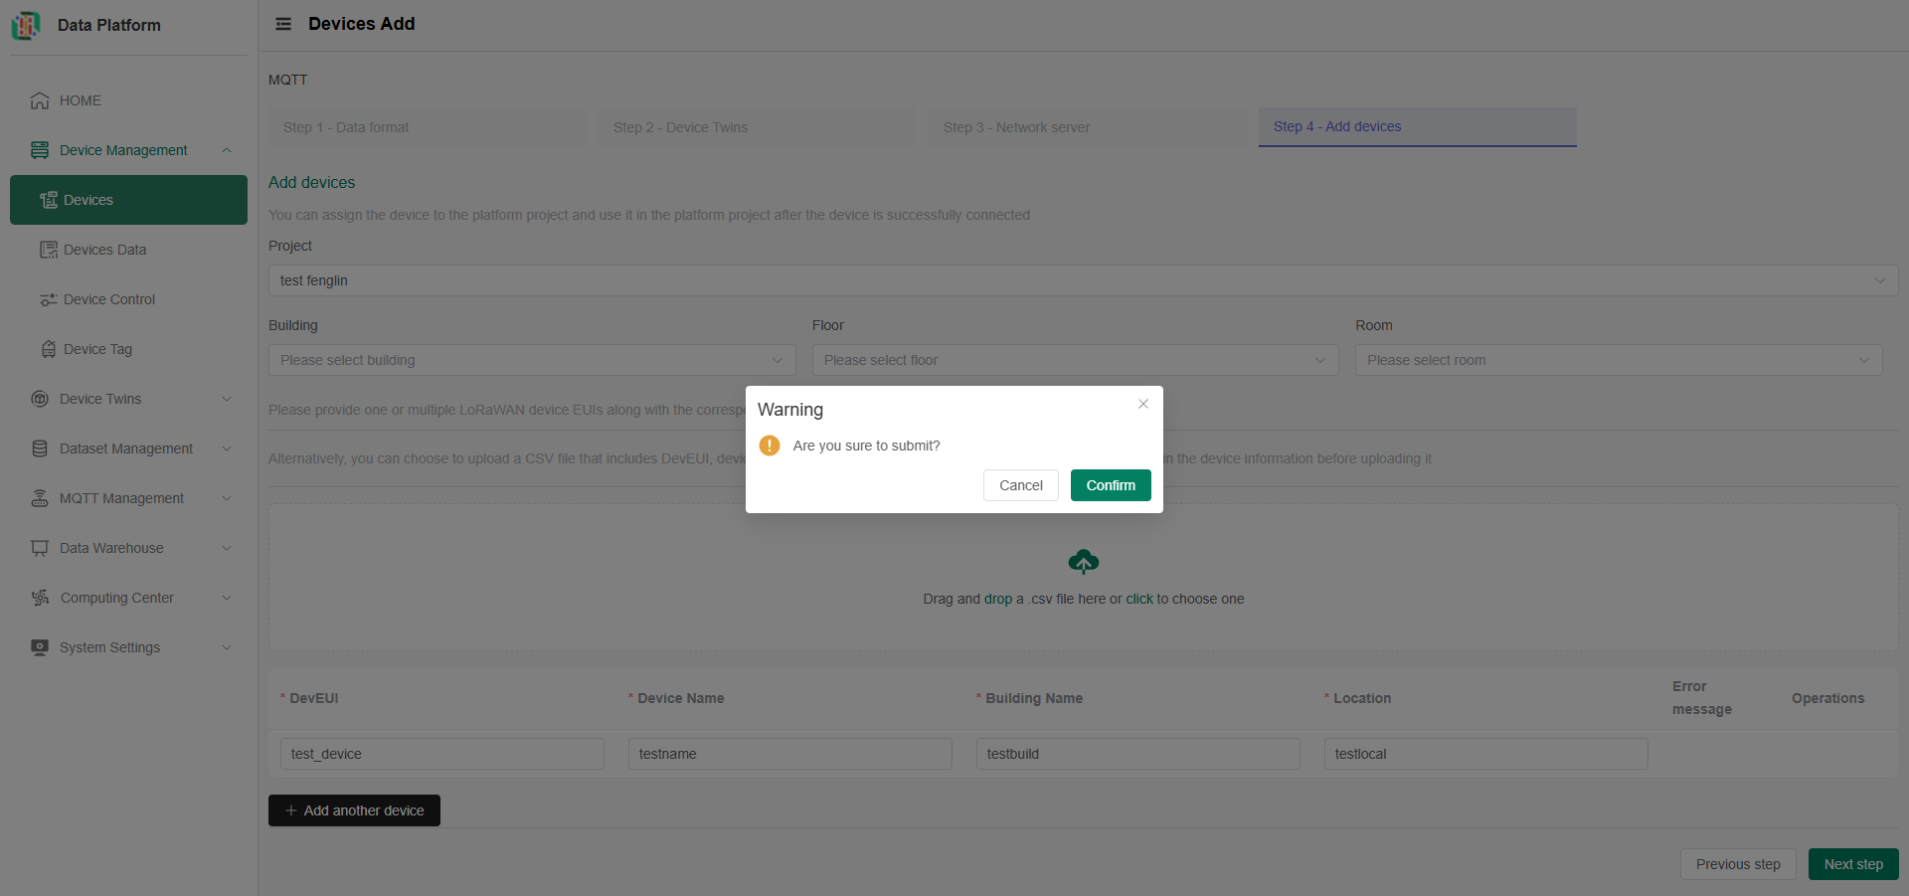Click the Computing Center icon
The width and height of the screenshot is (1909, 896).
tap(39, 598)
